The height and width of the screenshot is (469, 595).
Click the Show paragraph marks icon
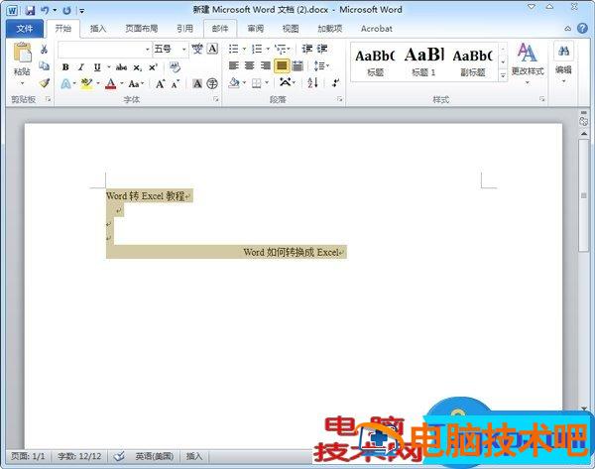pos(335,82)
